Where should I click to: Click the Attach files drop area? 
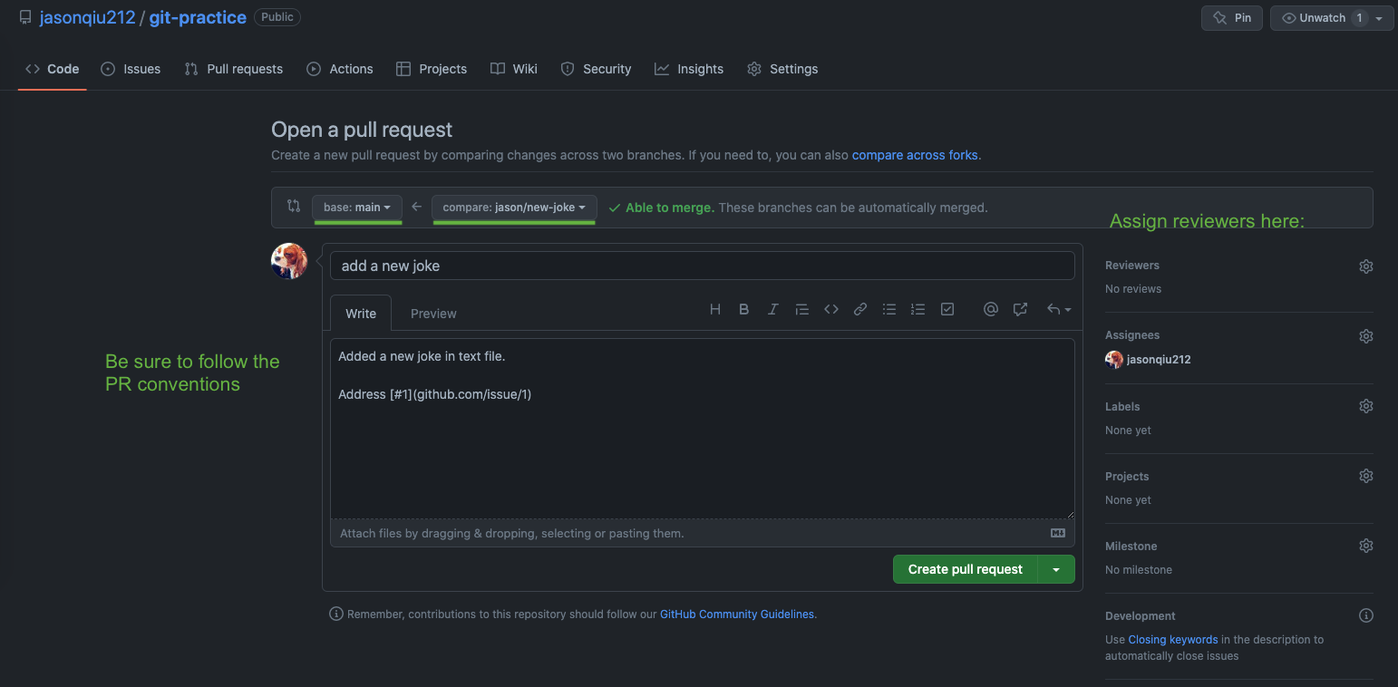[703, 533]
